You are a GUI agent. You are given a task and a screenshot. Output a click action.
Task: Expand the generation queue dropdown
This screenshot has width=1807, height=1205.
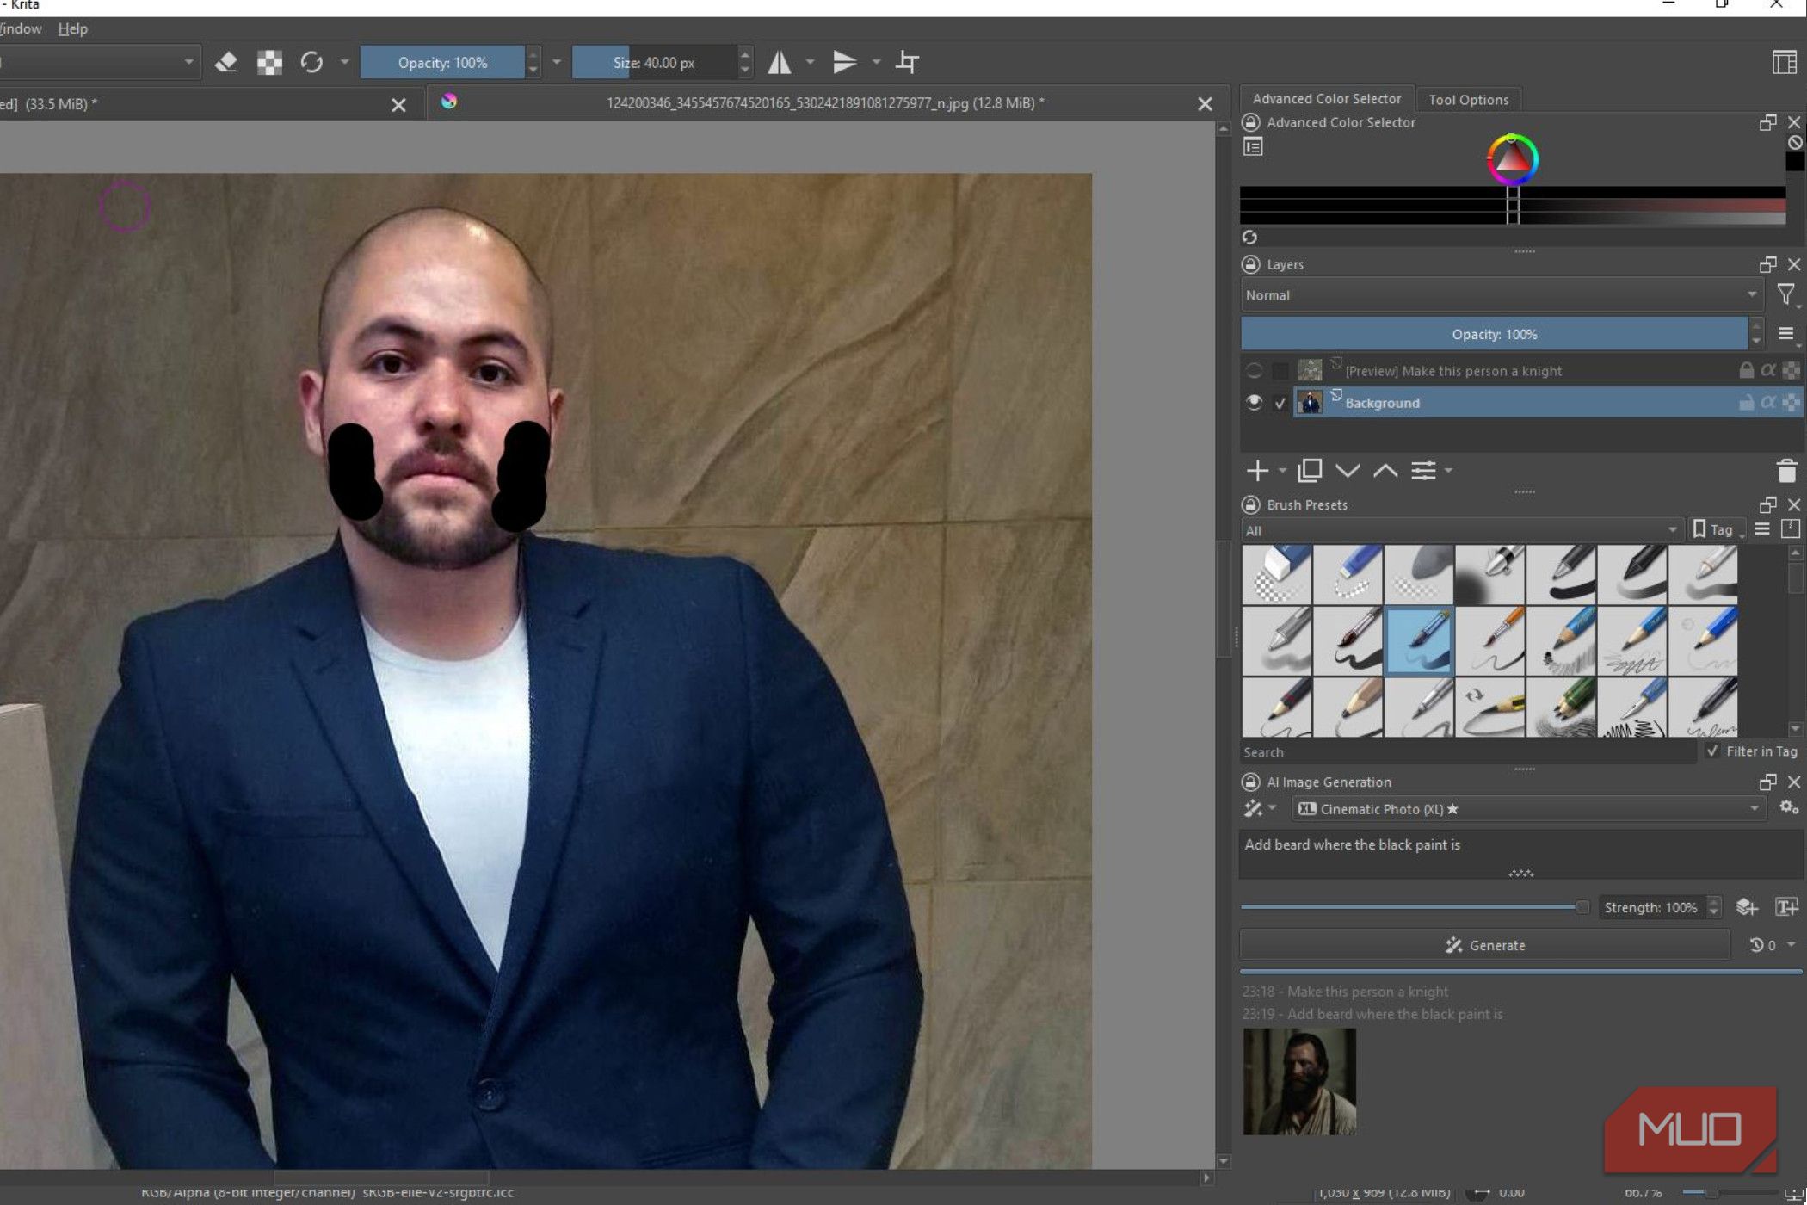coord(1791,944)
